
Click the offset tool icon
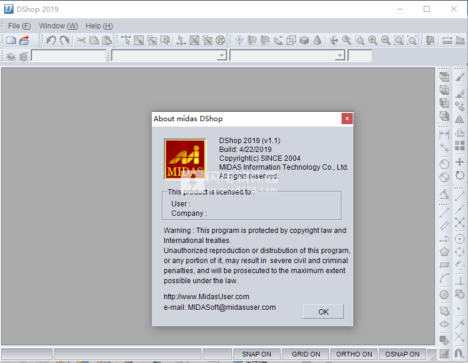[460, 132]
